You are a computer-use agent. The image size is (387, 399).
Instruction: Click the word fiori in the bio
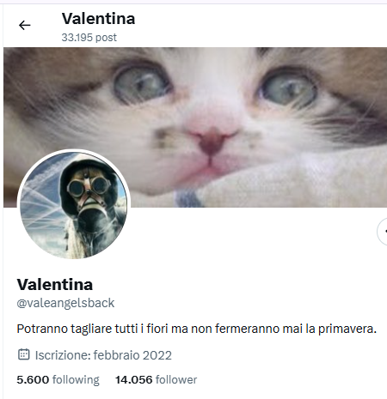click(157, 329)
